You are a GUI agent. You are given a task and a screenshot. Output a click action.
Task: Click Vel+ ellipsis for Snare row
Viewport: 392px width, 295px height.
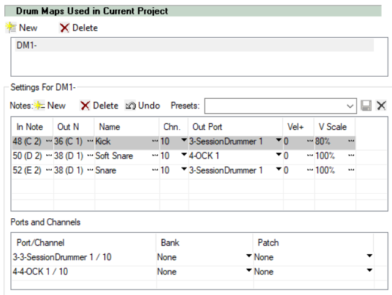click(310, 170)
